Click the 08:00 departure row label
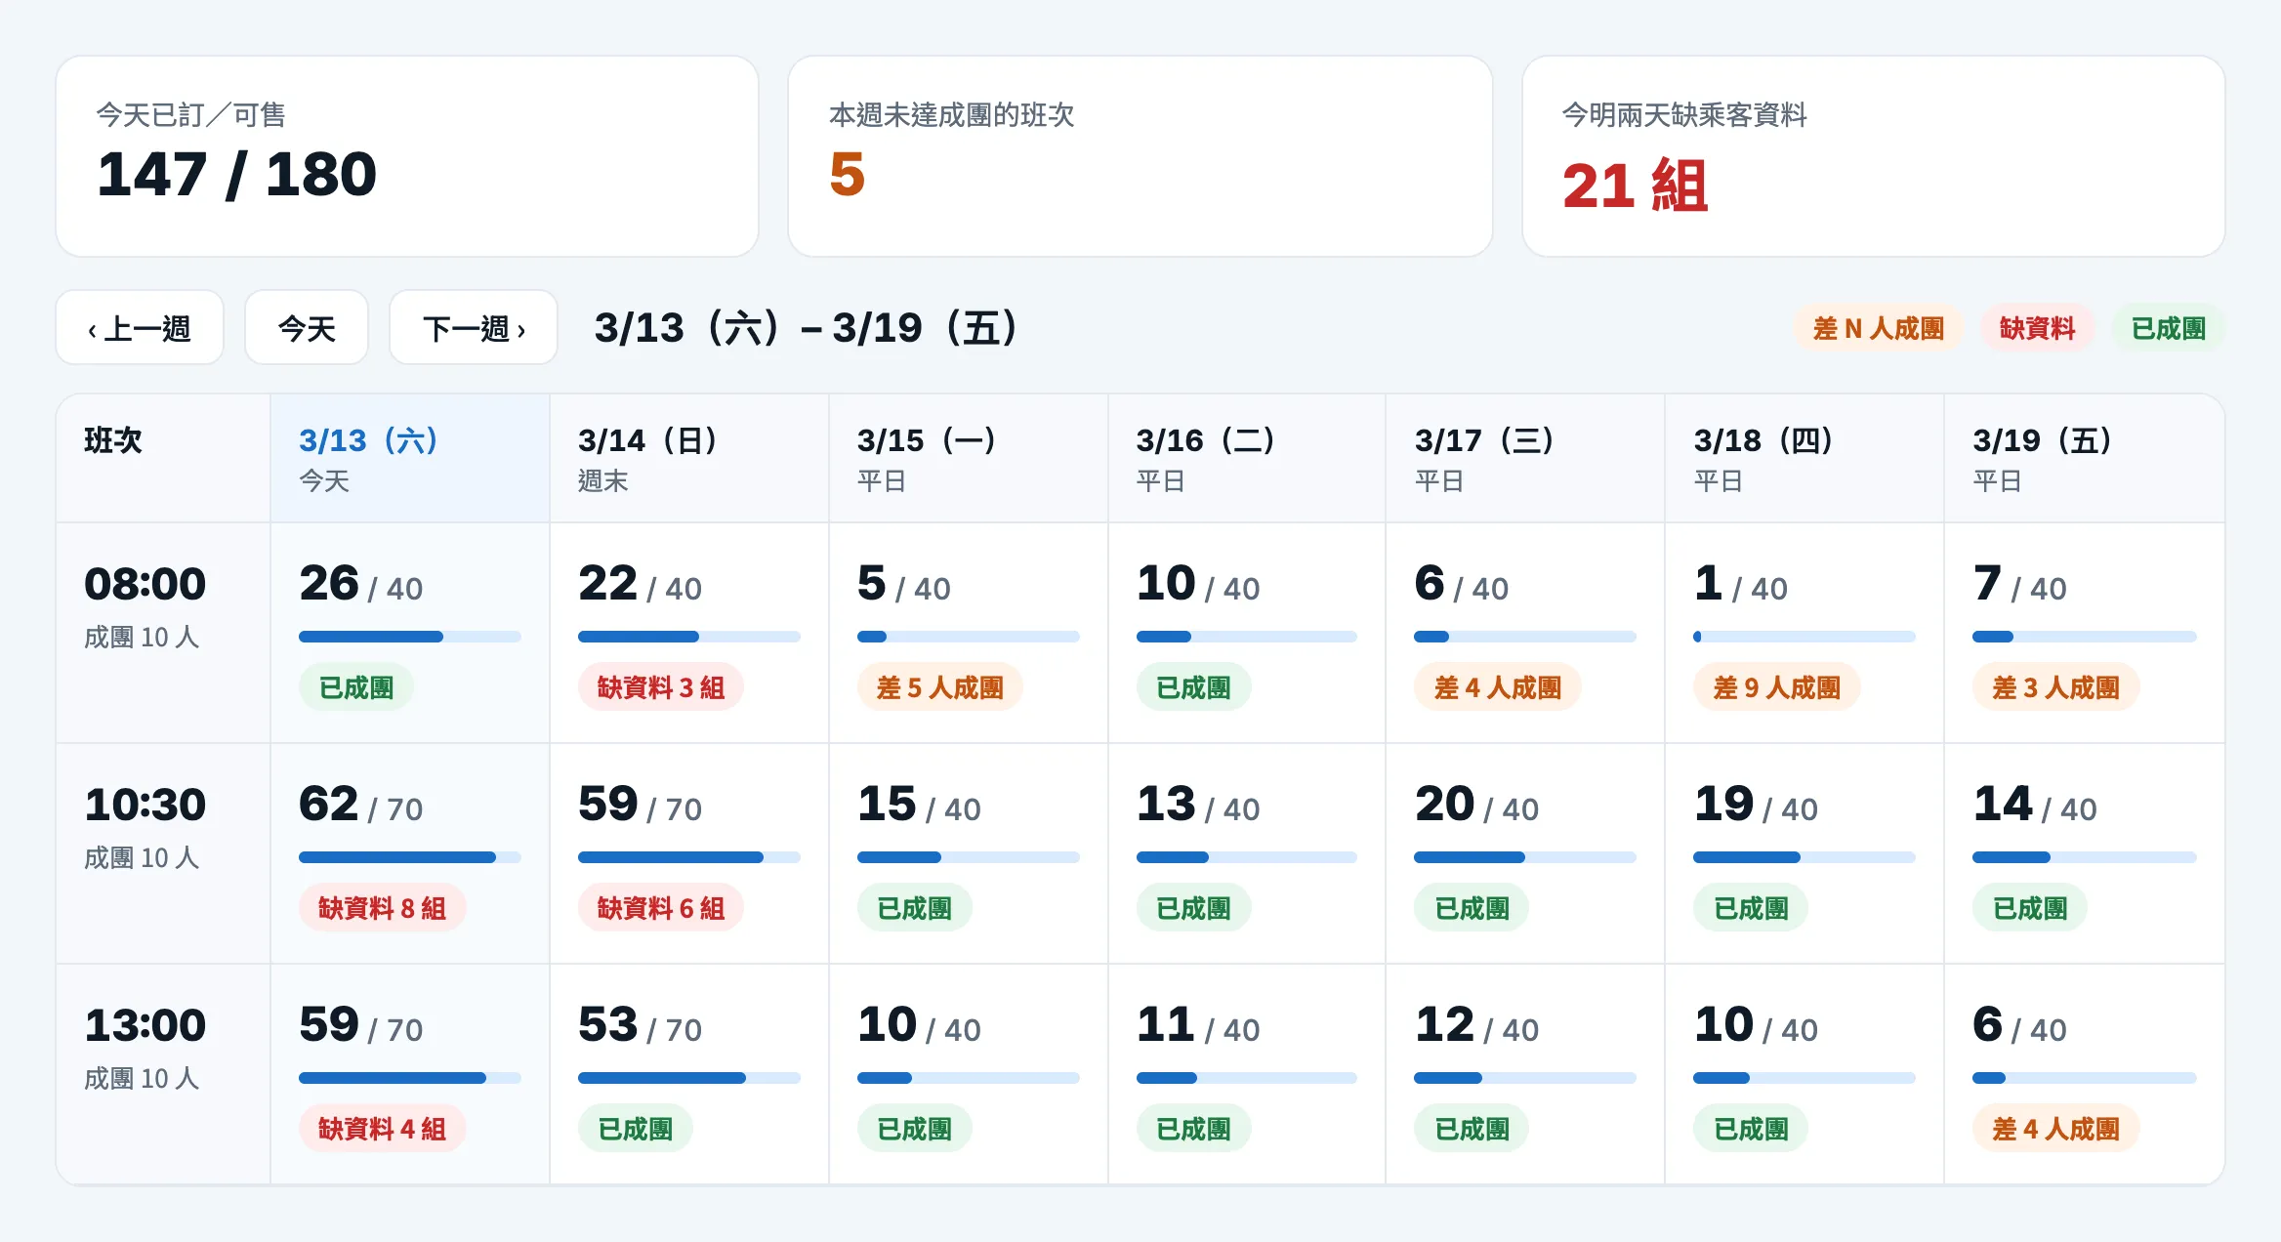 tap(163, 633)
